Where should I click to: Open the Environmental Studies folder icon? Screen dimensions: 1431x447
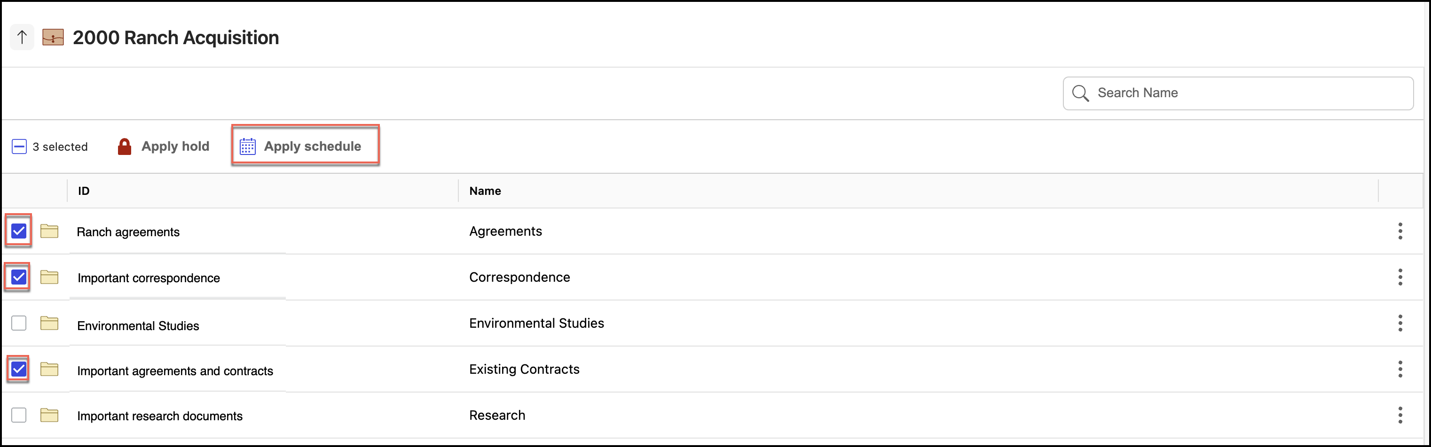[49, 323]
